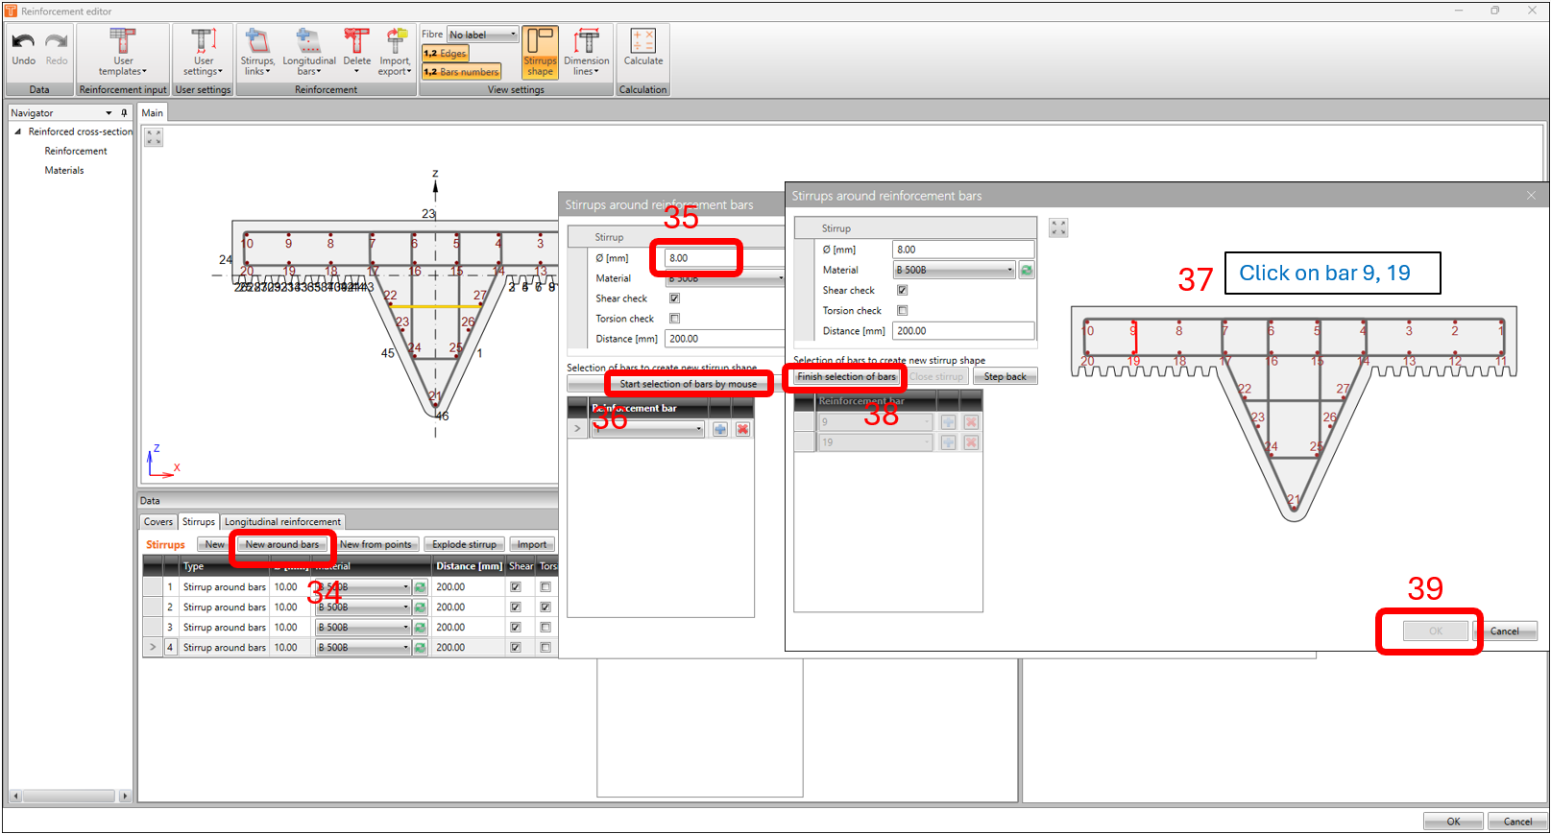The image size is (1551, 834).
Task: Fit the right dialog preview with zoom extents
Action: (x=1058, y=227)
